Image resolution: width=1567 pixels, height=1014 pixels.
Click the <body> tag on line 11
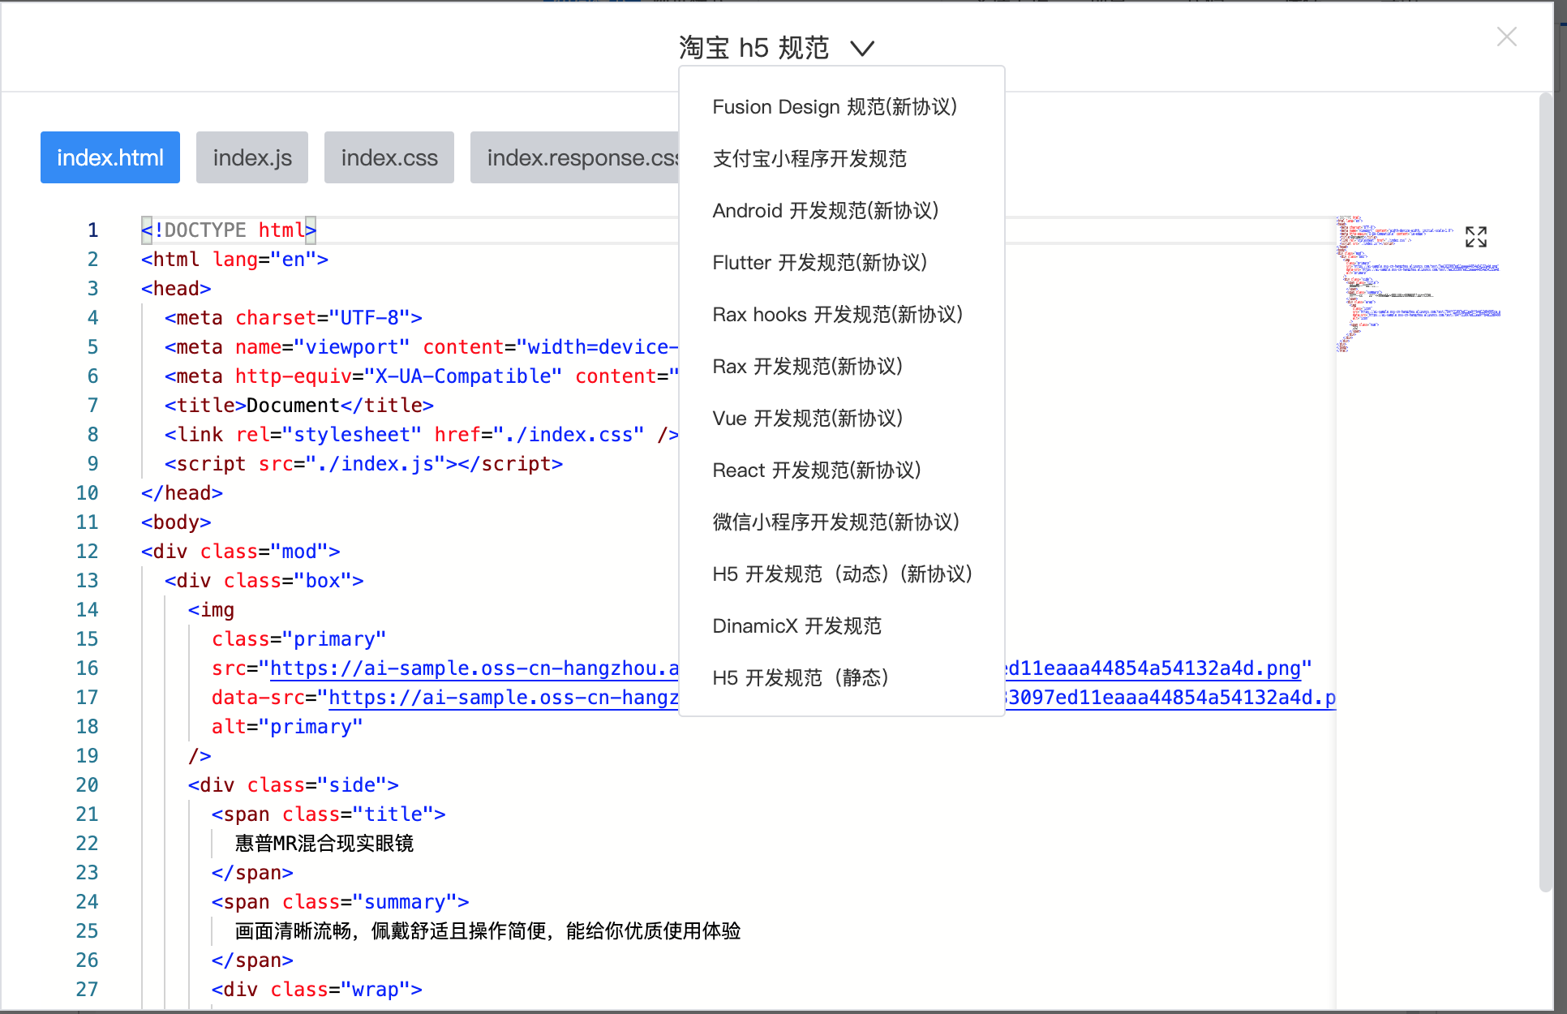click(176, 522)
